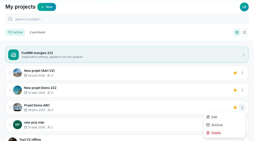254x141 pixels.
Task: Select the 2 archived tab
Action: tap(37, 32)
